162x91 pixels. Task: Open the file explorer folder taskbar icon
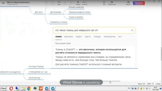[x=23, y=88]
